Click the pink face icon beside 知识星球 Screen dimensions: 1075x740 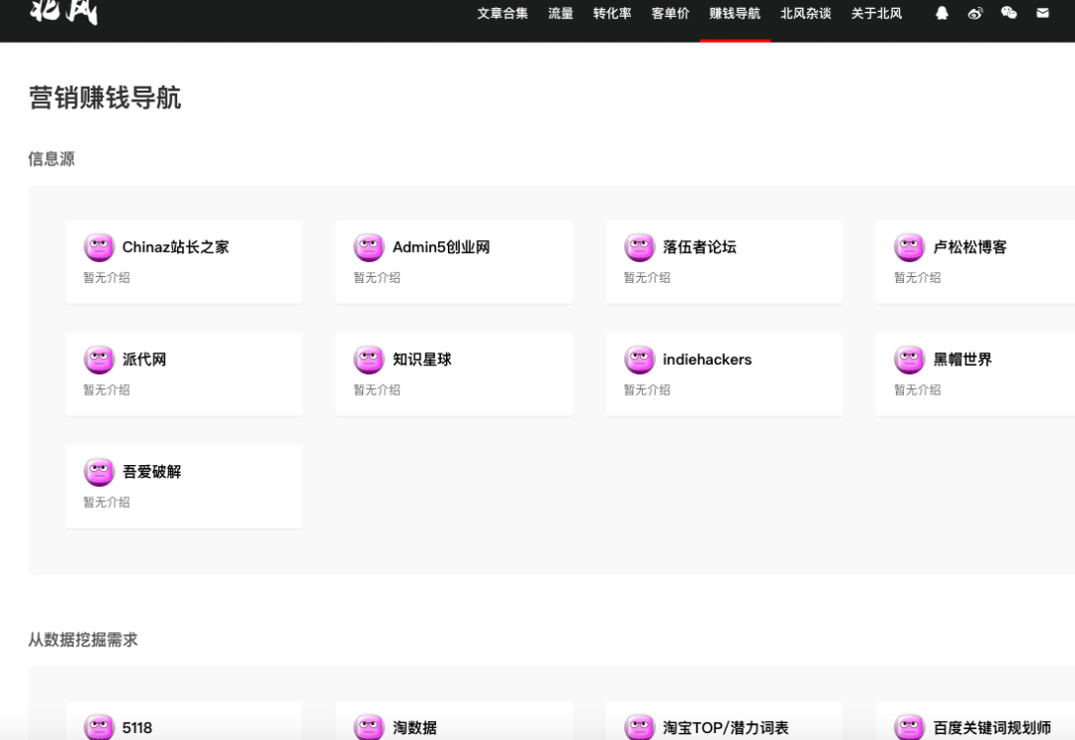tap(369, 360)
